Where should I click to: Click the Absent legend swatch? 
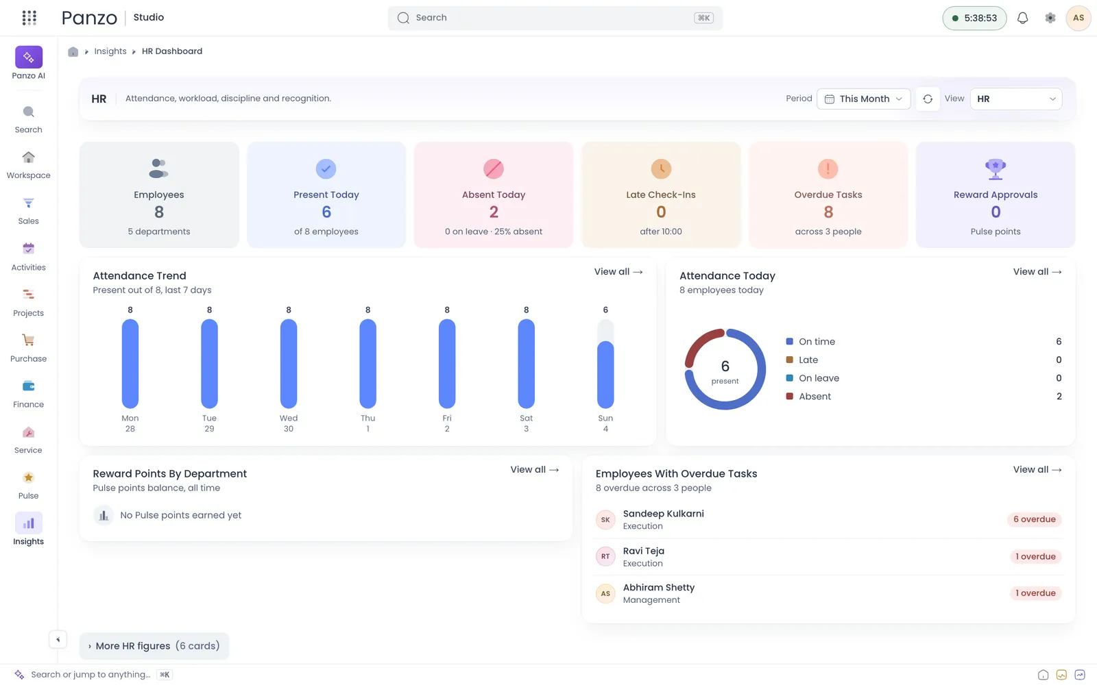coord(790,396)
